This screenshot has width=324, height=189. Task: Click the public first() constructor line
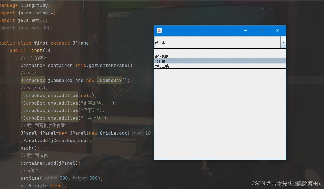pyautogui.click(x=30, y=50)
